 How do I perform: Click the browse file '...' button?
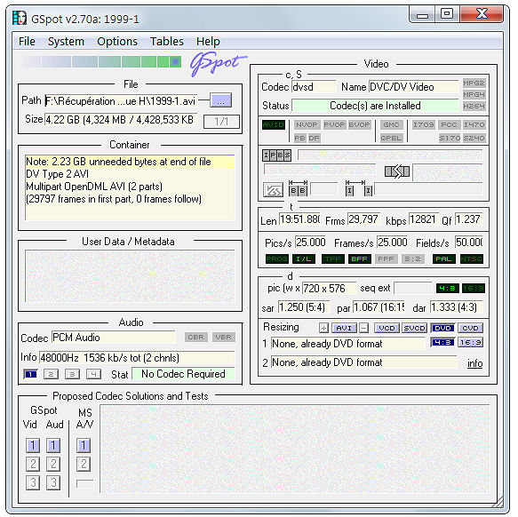[220, 100]
